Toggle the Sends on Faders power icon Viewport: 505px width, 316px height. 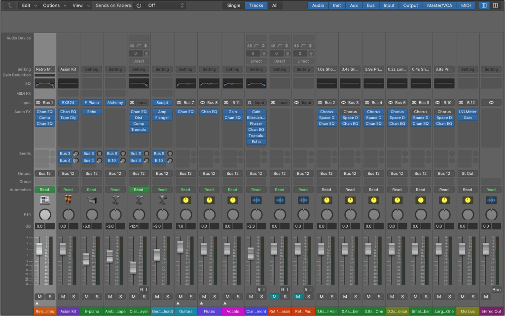139,5
